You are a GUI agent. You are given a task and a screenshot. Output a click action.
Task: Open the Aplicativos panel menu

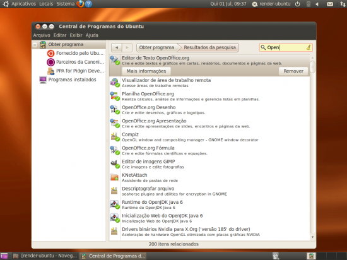coord(23,4)
